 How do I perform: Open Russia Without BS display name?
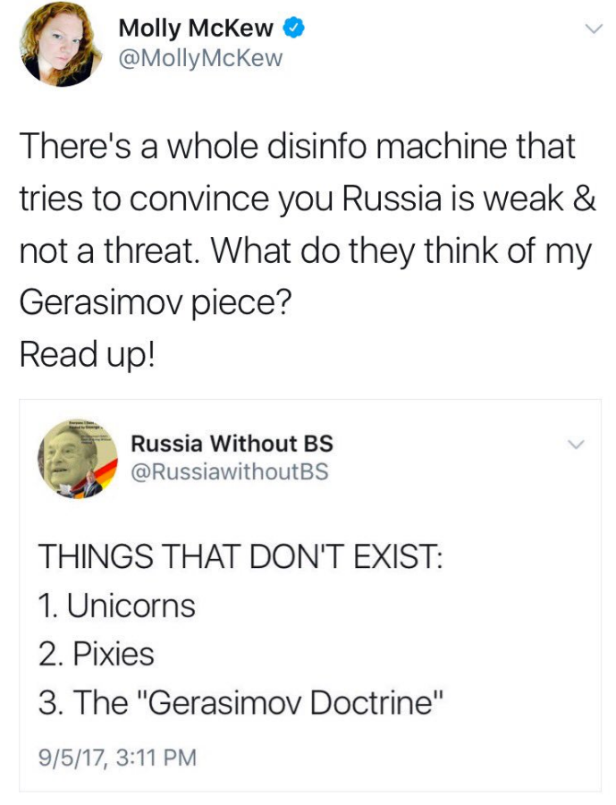(232, 444)
